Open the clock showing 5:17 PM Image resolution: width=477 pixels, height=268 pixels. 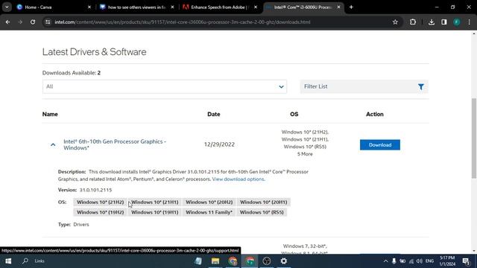[447, 261]
